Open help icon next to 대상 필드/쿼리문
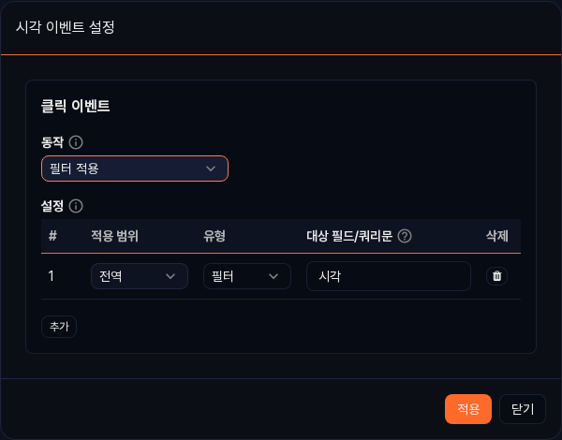Image resolution: width=562 pixels, height=440 pixels. pos(405,236)
